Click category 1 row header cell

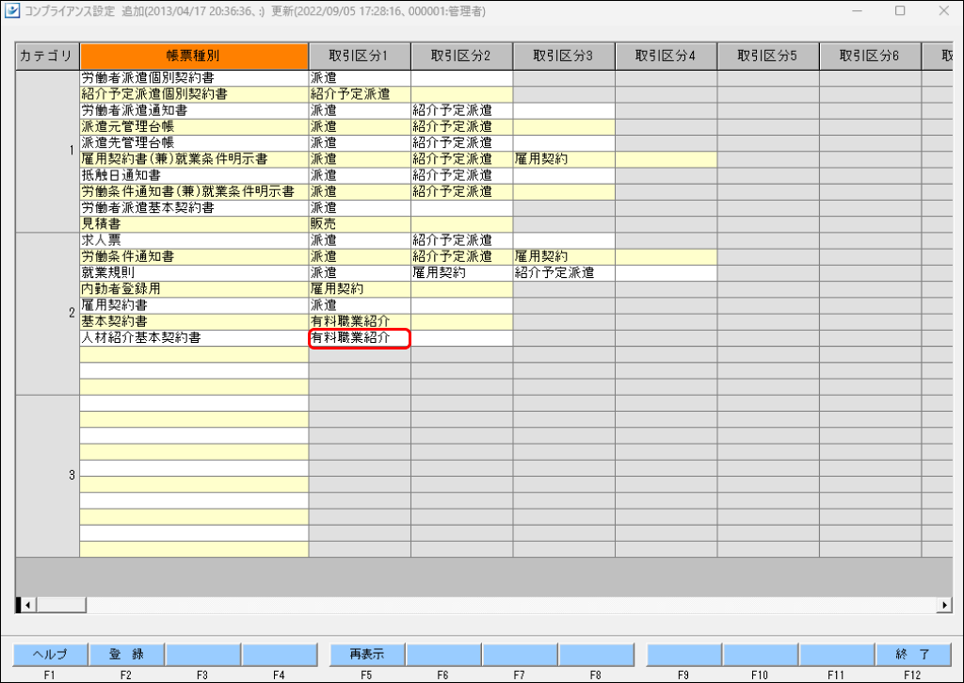[47, 152]
